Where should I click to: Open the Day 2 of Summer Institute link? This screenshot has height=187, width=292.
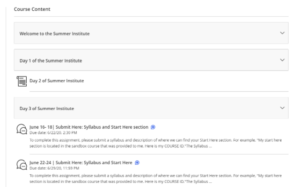point(57,81)
